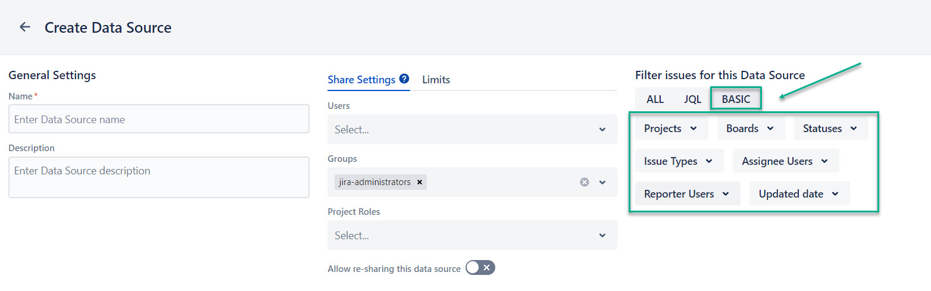
Task: Clear all selected Groups
Action: pyautogui.click(x=585, y=182)
